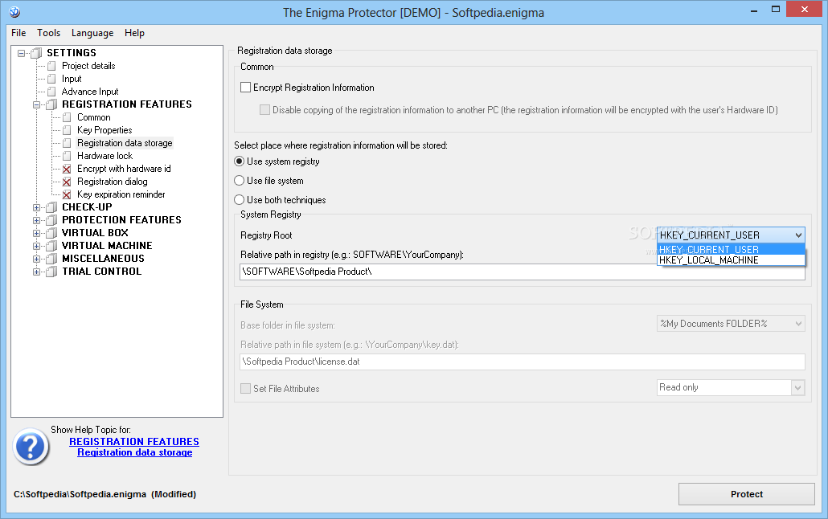This screenshot has height=519, width=828.
Task: Click the Relative path in file system field
Action: pos(523,362)
